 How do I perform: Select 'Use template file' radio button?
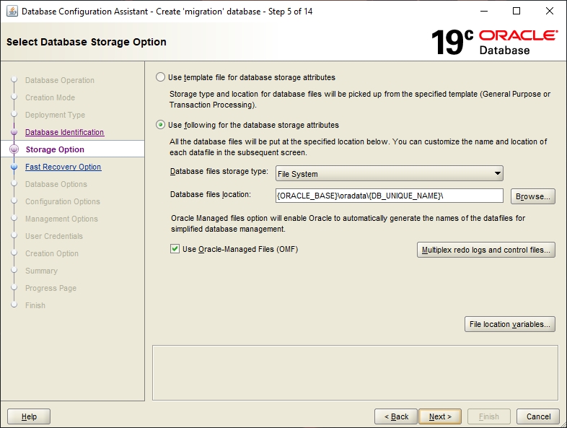point(161,77)
